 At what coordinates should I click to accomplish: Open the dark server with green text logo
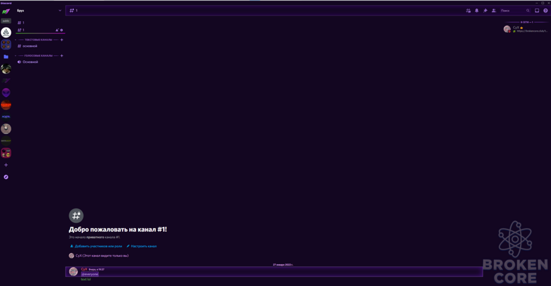tap(6, 141)
